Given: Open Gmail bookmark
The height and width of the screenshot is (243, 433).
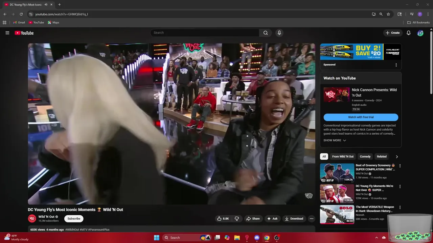Looking at the screenshot, I should point(19,23).
